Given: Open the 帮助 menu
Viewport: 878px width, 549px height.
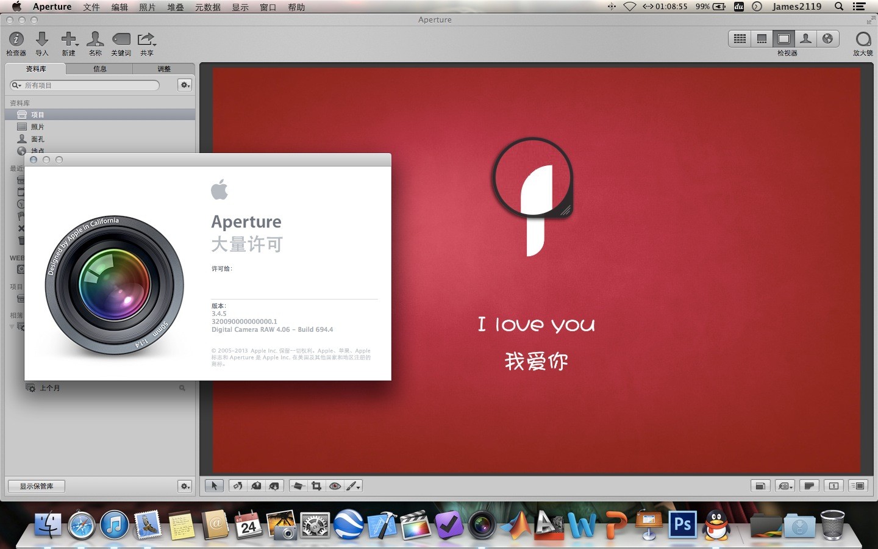Looking at the screenshot, I should click(x=296, y=7).
